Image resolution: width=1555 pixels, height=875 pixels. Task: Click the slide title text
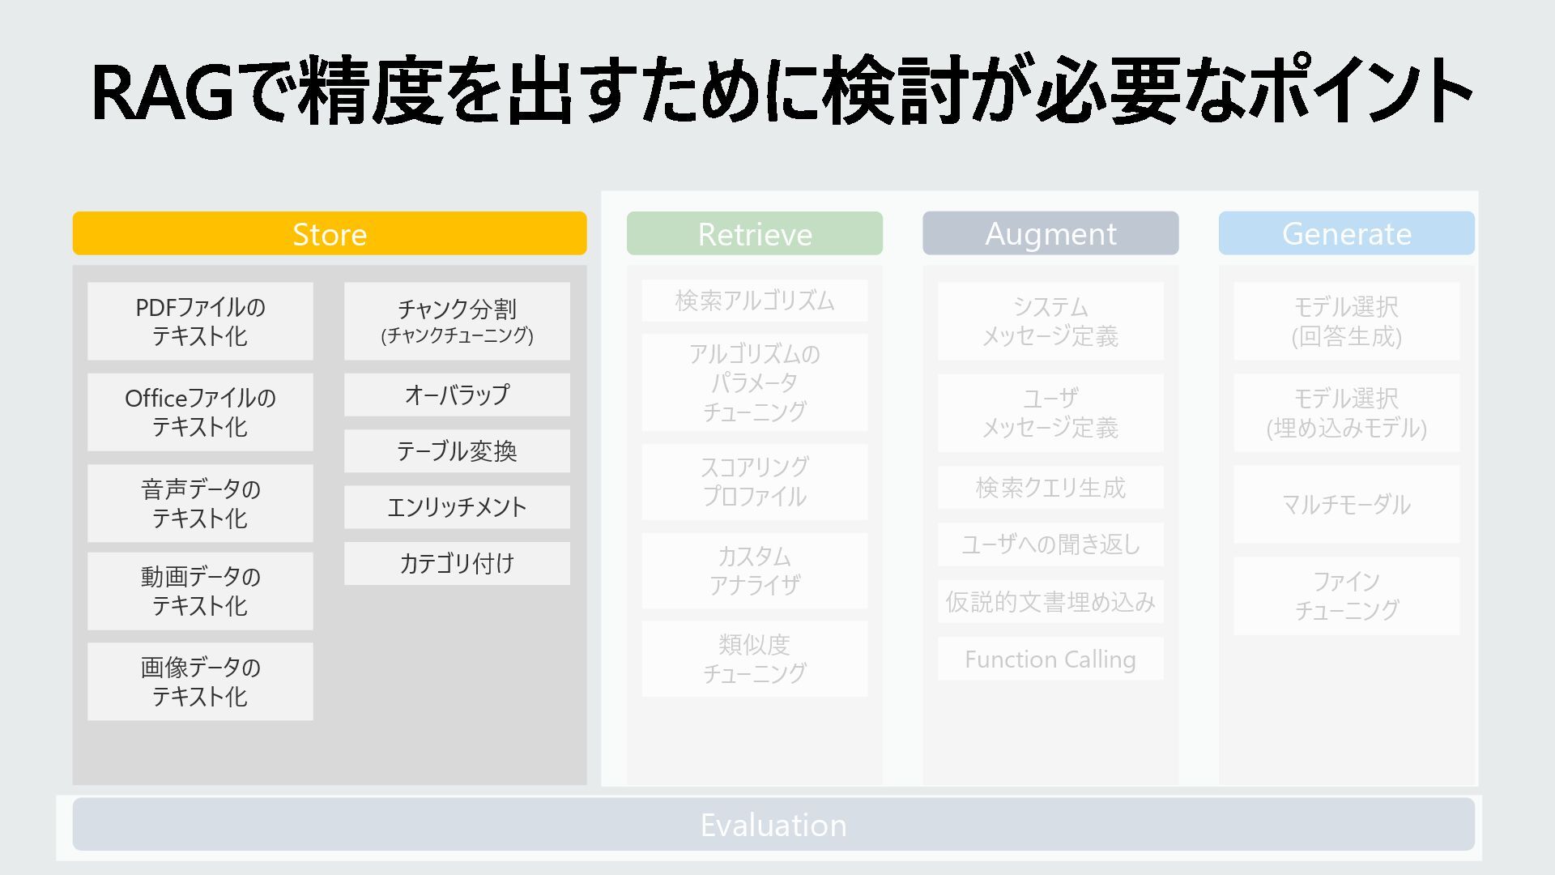click(x=782, y=91)
